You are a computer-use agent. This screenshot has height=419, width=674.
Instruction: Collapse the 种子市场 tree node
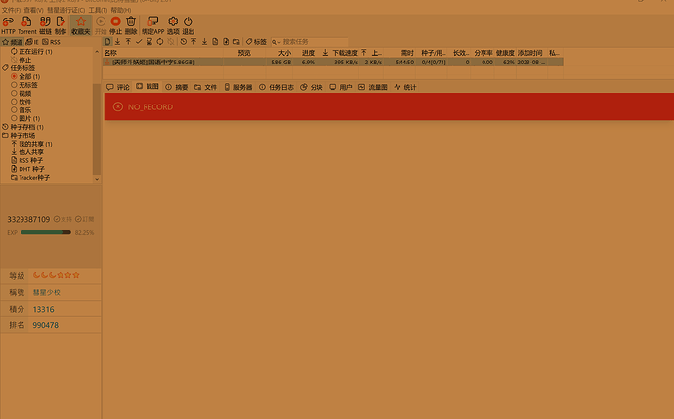(x=5, y=135)
